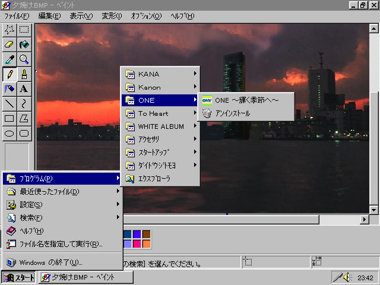Open the ヘルプ(H) menu in Paint
380x285 pixels.
pyautogui.click(x=182, y=16)
